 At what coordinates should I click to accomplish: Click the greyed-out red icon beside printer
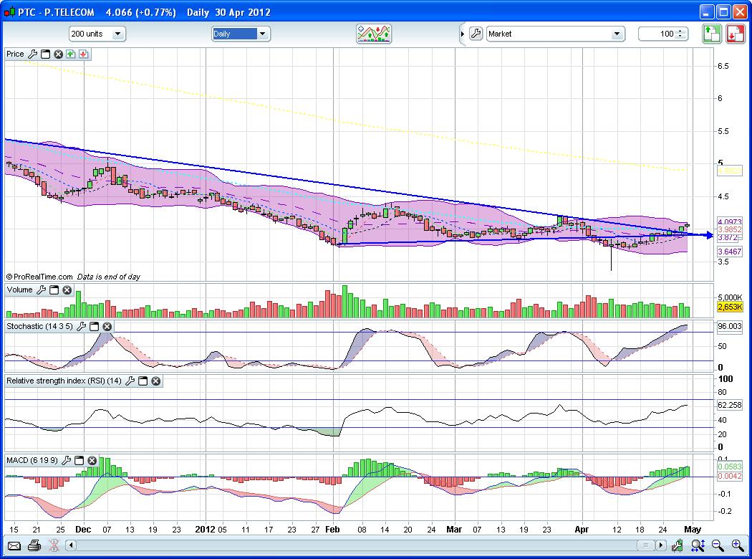click(54, 545)
